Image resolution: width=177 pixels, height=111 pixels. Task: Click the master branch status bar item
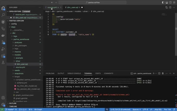[10, 109]
